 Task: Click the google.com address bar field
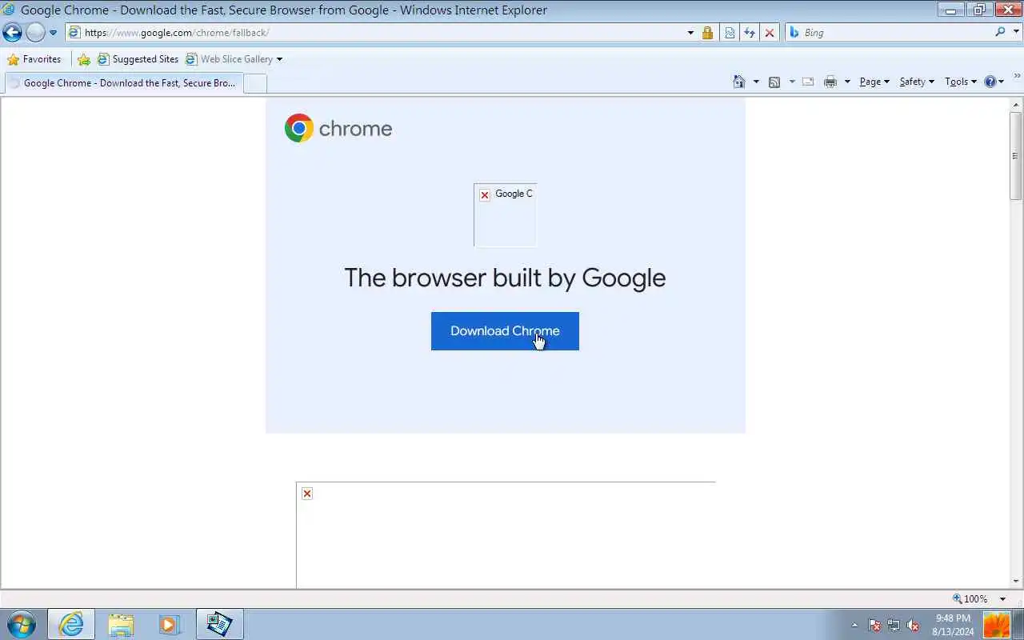pyautogui.click(x=376, y=33)
